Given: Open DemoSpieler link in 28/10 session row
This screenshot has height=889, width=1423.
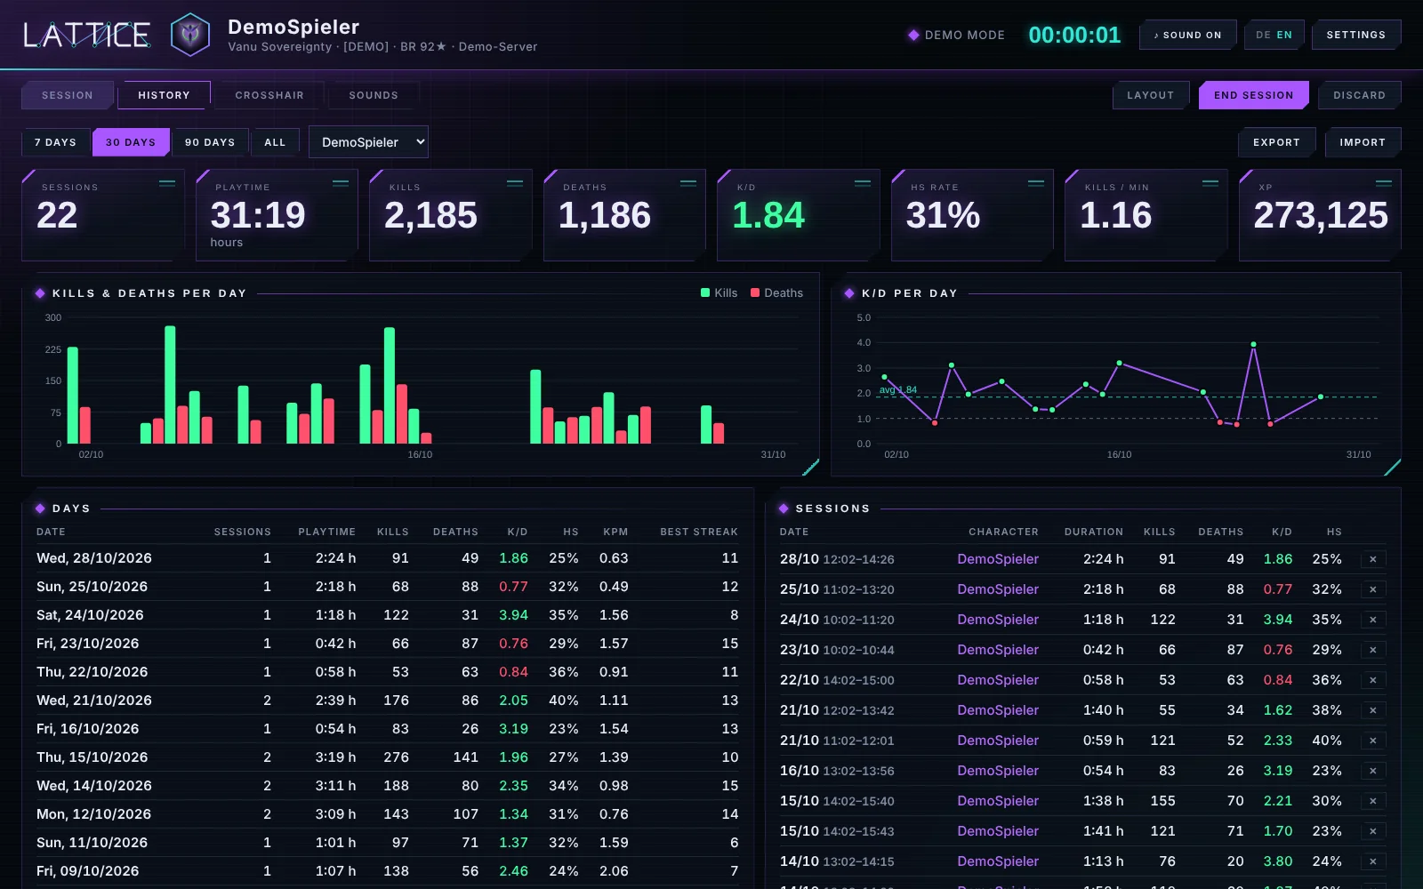Looking at the screenshot, I should pyautogui.click(x=998, y=559).
